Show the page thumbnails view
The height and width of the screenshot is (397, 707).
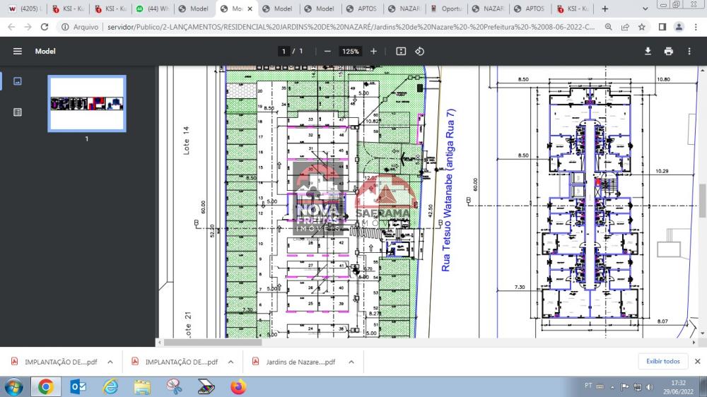click(x=18, y=81)
